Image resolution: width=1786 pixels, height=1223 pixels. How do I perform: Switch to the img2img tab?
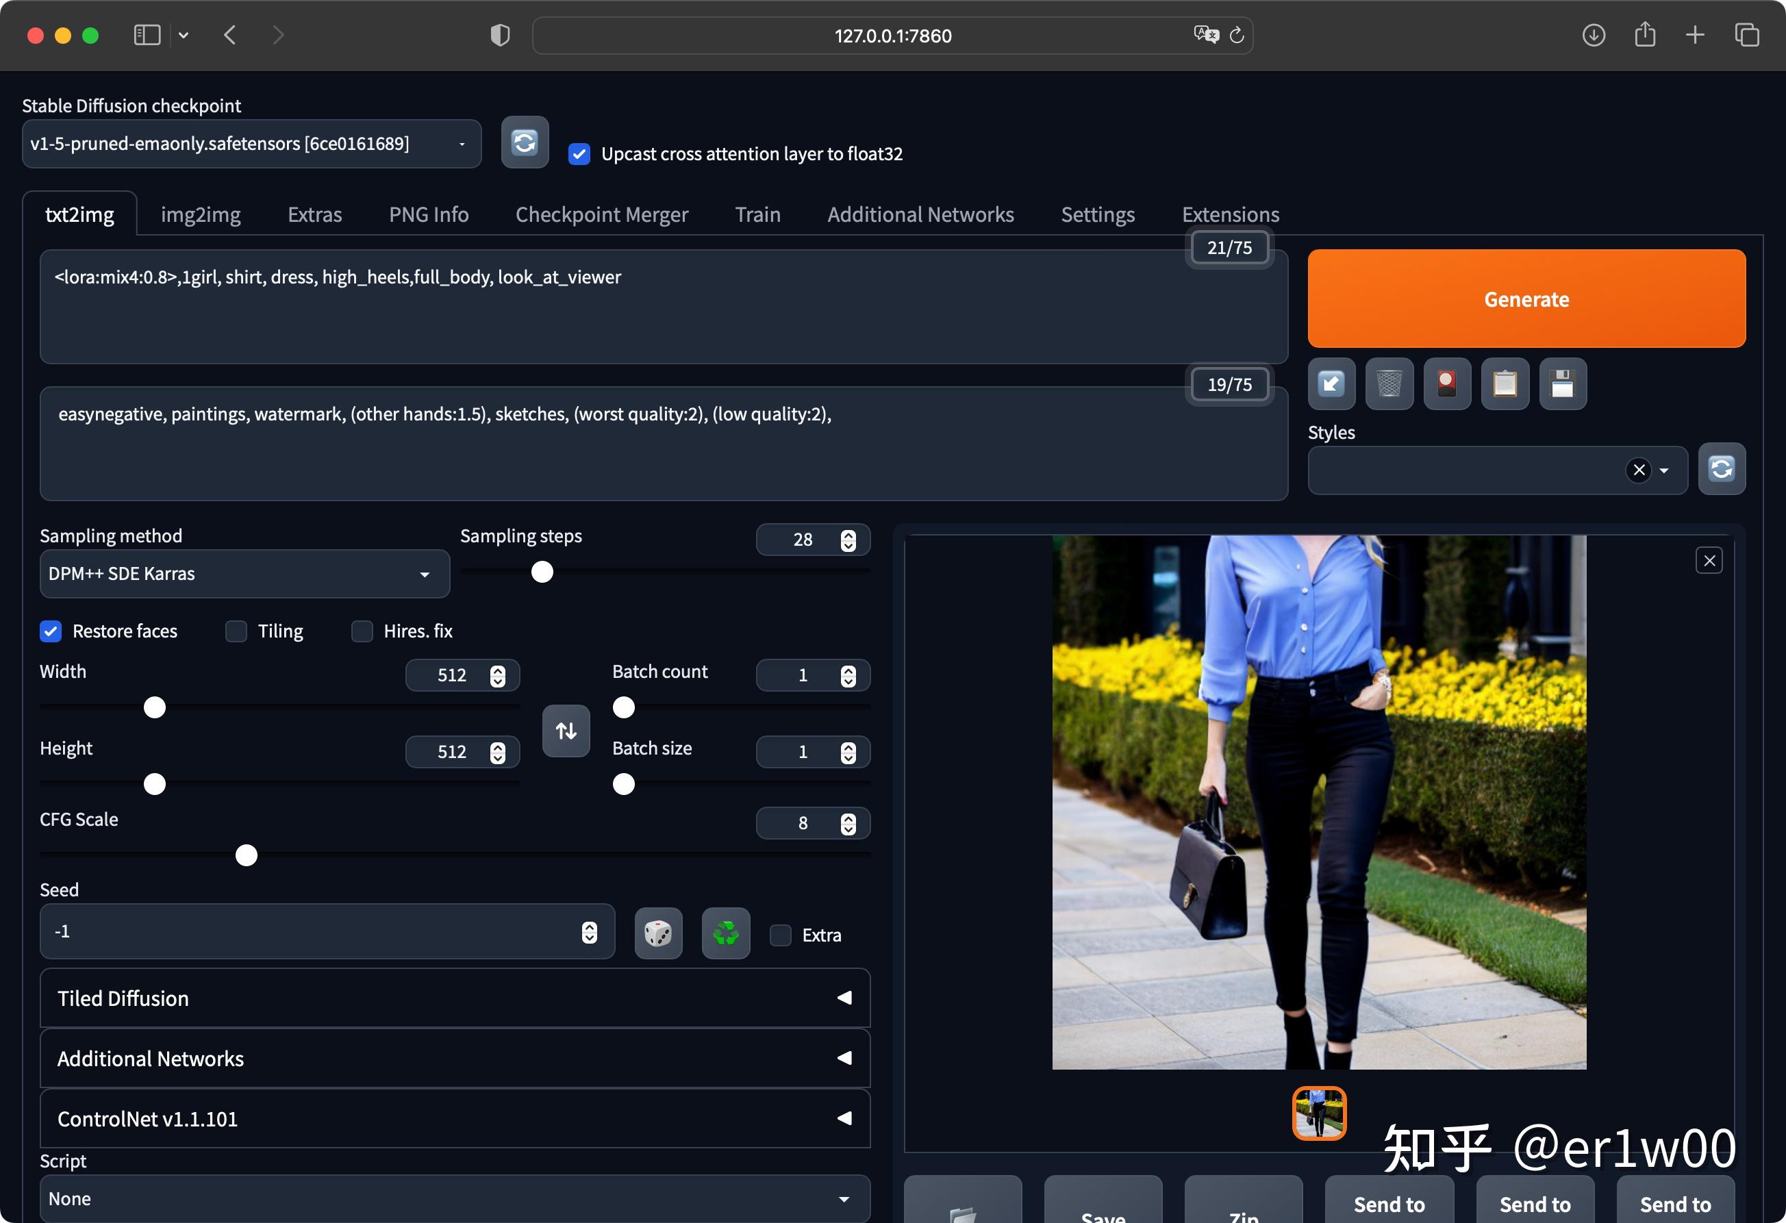click(201, 214)
